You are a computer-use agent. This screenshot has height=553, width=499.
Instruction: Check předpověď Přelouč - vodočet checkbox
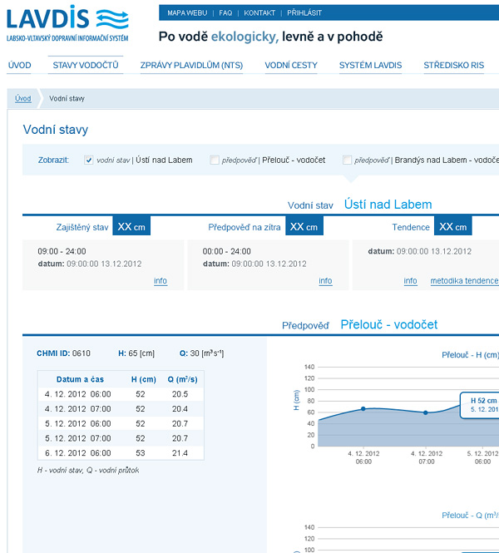214,160
